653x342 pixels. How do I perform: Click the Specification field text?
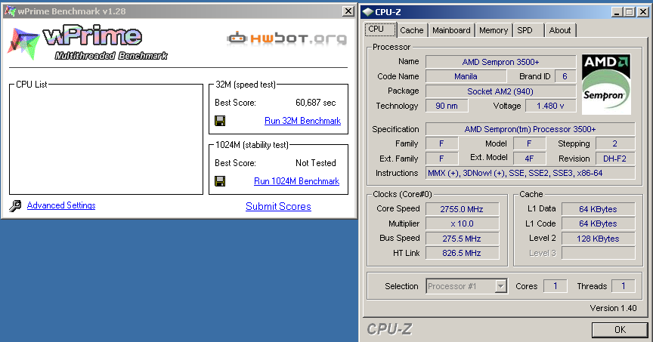(530, 129)
